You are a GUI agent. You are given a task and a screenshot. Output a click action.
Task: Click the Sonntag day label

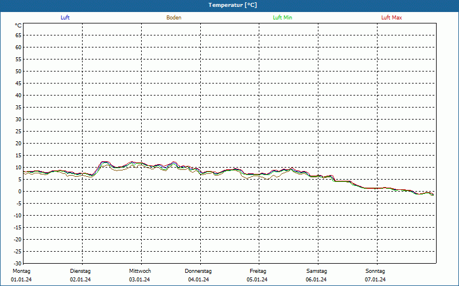(375, 271)
